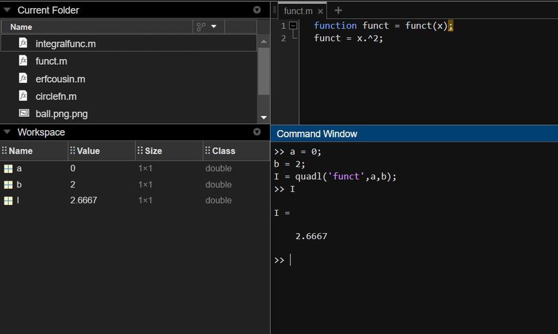The height and width of the screenshot is (334, 558).
Task: Open erfcousin.m in file list
Action: (60, 79)
